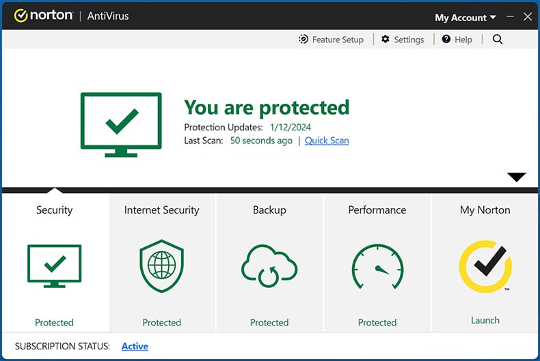This screenshot has width=540, height=361.
Task: Click the "You are protected" heading
Action: click(267, 107)
